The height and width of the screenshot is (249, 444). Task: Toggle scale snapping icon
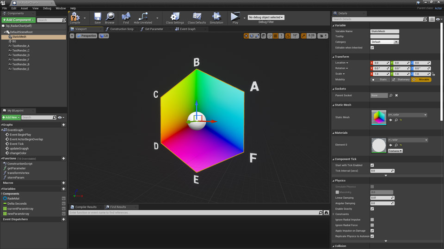303,36
